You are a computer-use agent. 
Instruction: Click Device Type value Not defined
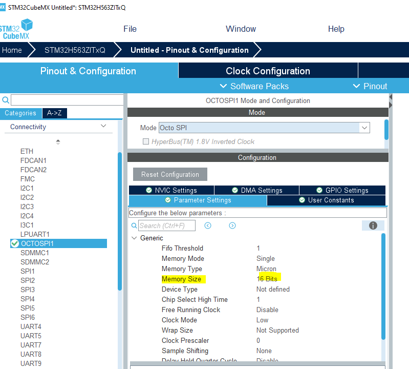tap(273, 290)
